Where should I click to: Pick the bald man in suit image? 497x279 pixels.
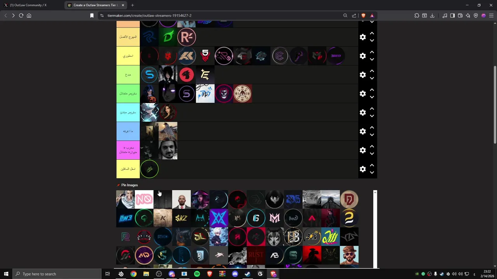[x=181, y=199]
